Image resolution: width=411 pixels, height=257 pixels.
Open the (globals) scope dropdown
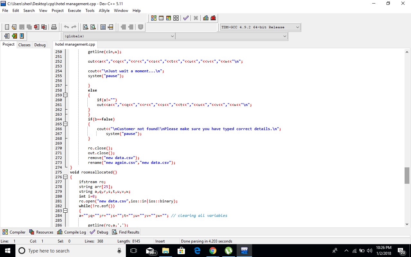pos(172,36)
